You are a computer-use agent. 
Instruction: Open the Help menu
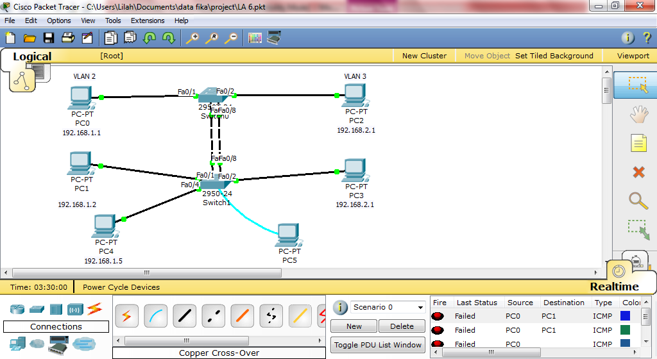pyautogui.click(x=181, y=21)
